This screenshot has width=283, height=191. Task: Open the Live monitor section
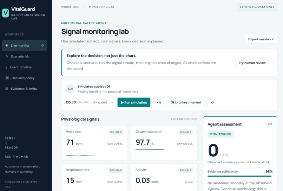(25, 46)
